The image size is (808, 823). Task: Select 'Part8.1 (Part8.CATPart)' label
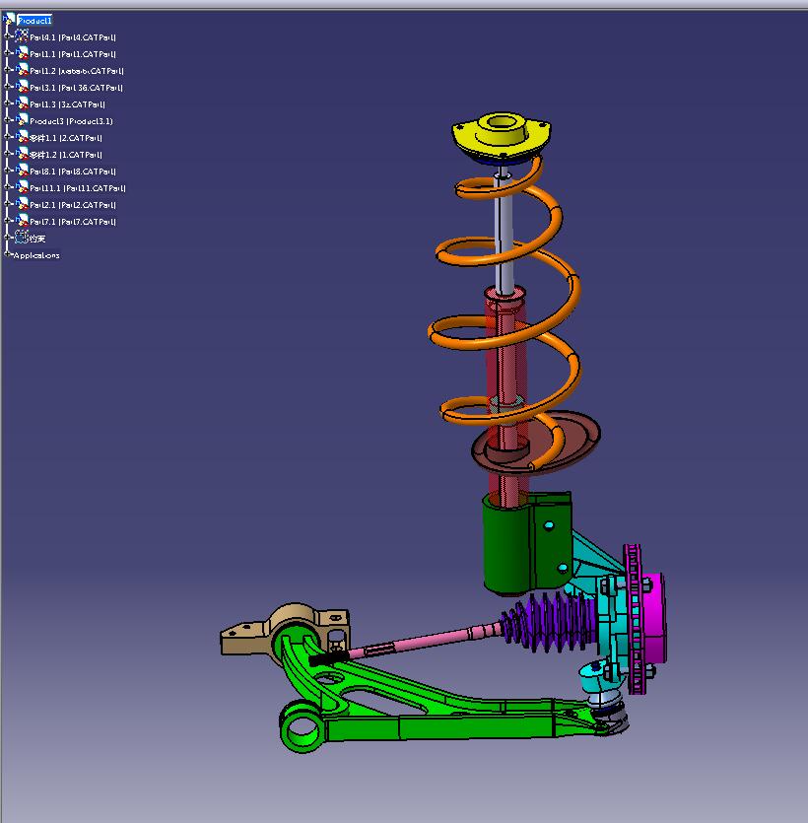click(72, 171)
